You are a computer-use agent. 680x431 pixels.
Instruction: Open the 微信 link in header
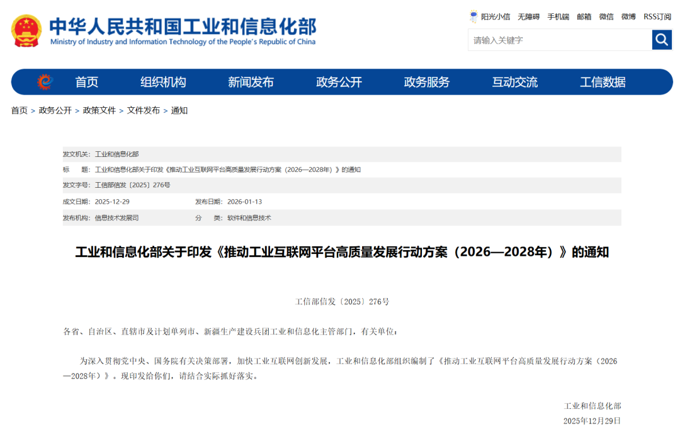[x=606, y=17]
